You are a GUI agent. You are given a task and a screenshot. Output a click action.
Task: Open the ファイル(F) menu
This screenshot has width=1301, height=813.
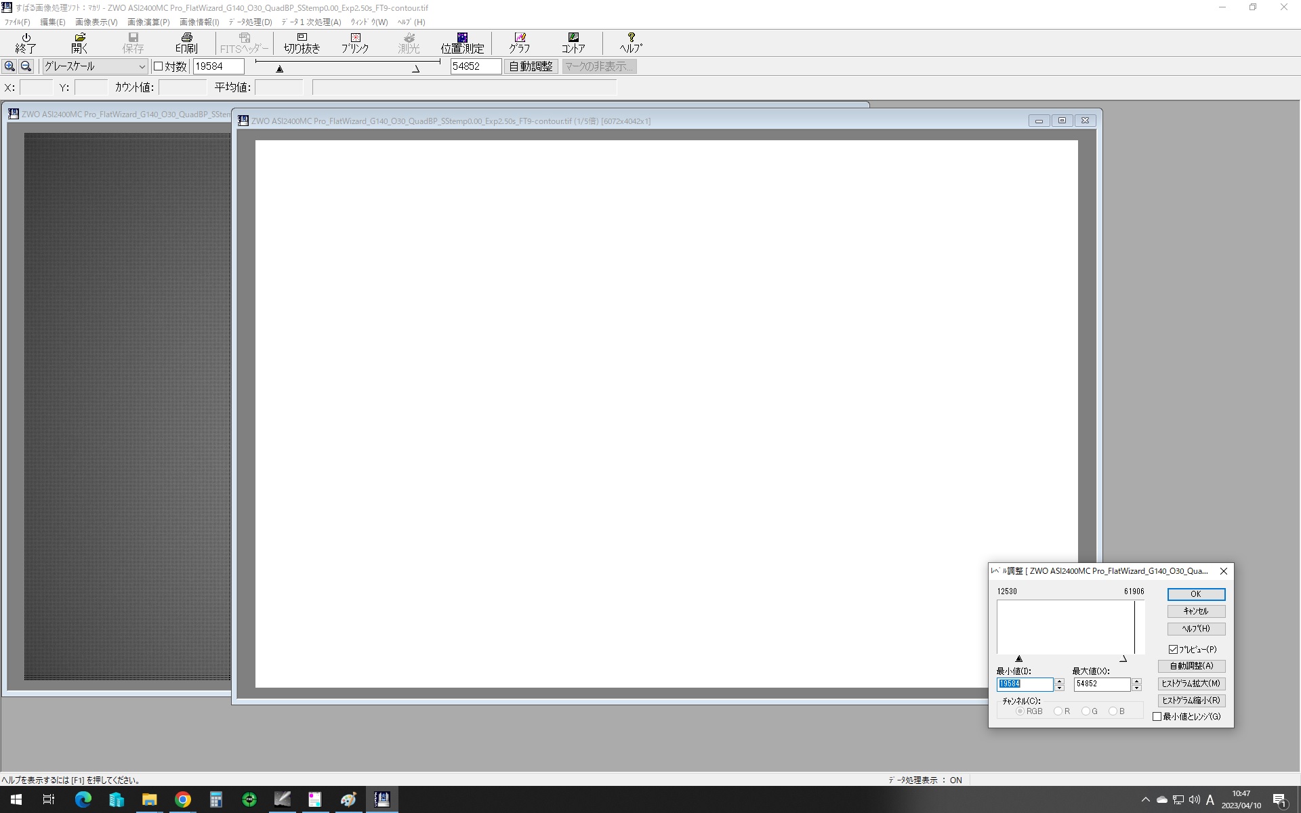(18, 22)
